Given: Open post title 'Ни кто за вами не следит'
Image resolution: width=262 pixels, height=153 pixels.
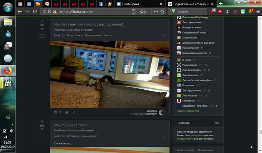Looking at the screenshot, I should point(89,24).
